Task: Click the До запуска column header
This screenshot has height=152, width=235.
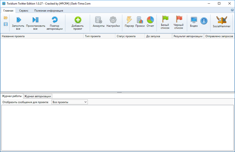Action: coord(158,36)
